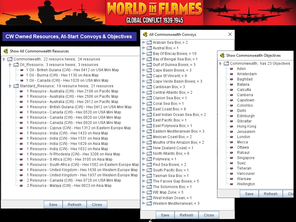Collapse the Commonwealth resources root node
This screenshot has width=296, height=222.
click(4, 59)
